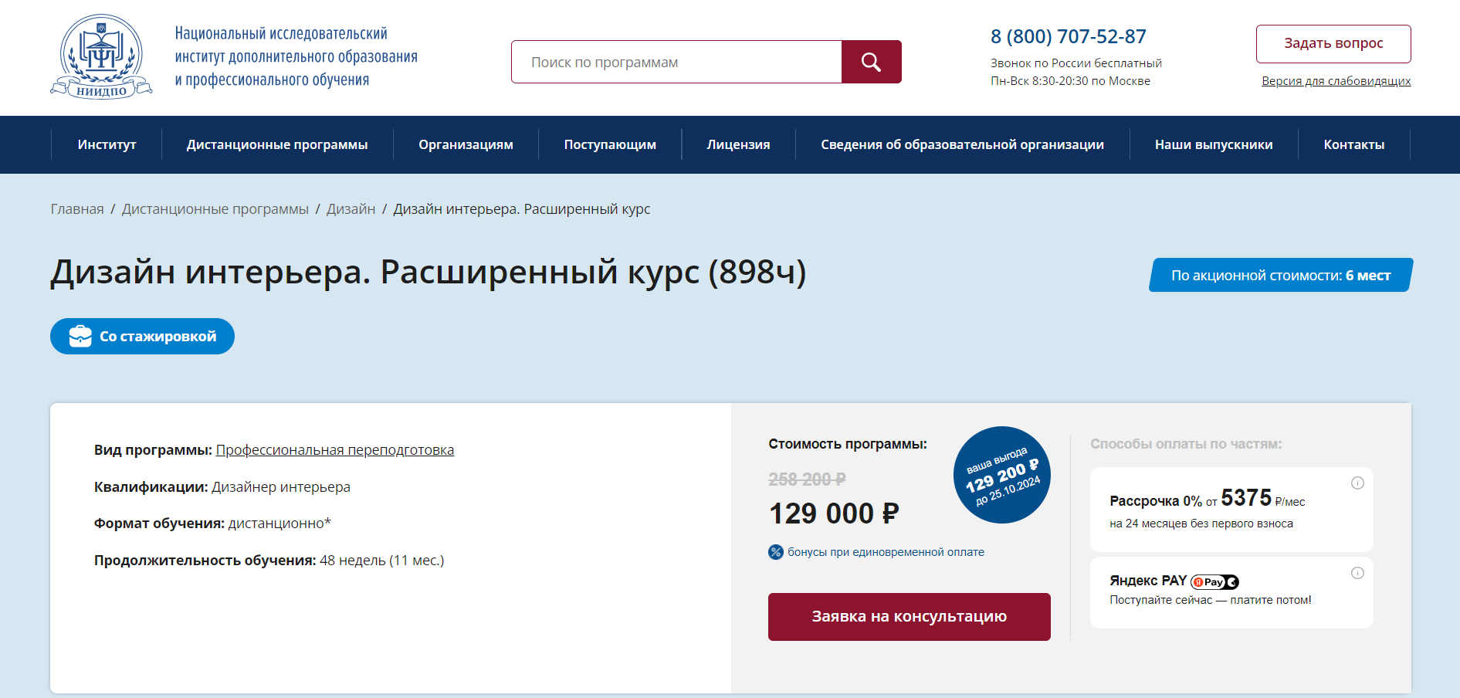Click the Yandex Pay logo badge
This screenshot has width=1460, height=698.
point(1214,582)
